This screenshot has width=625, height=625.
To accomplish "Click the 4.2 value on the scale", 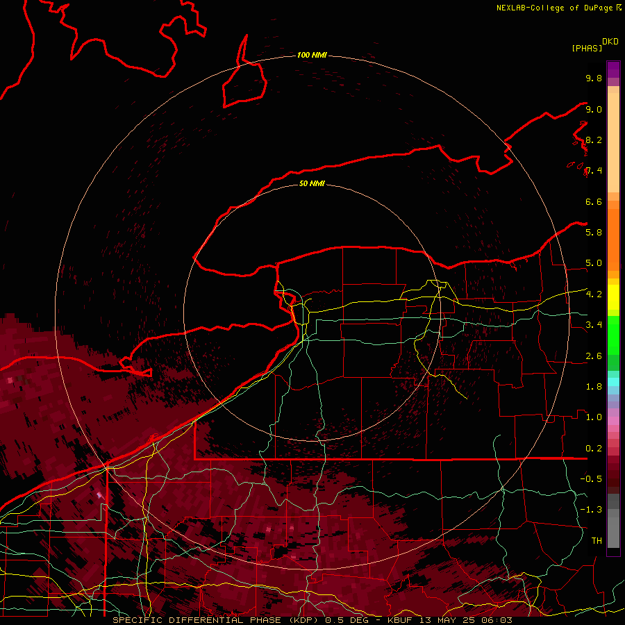I will (594, 294).
